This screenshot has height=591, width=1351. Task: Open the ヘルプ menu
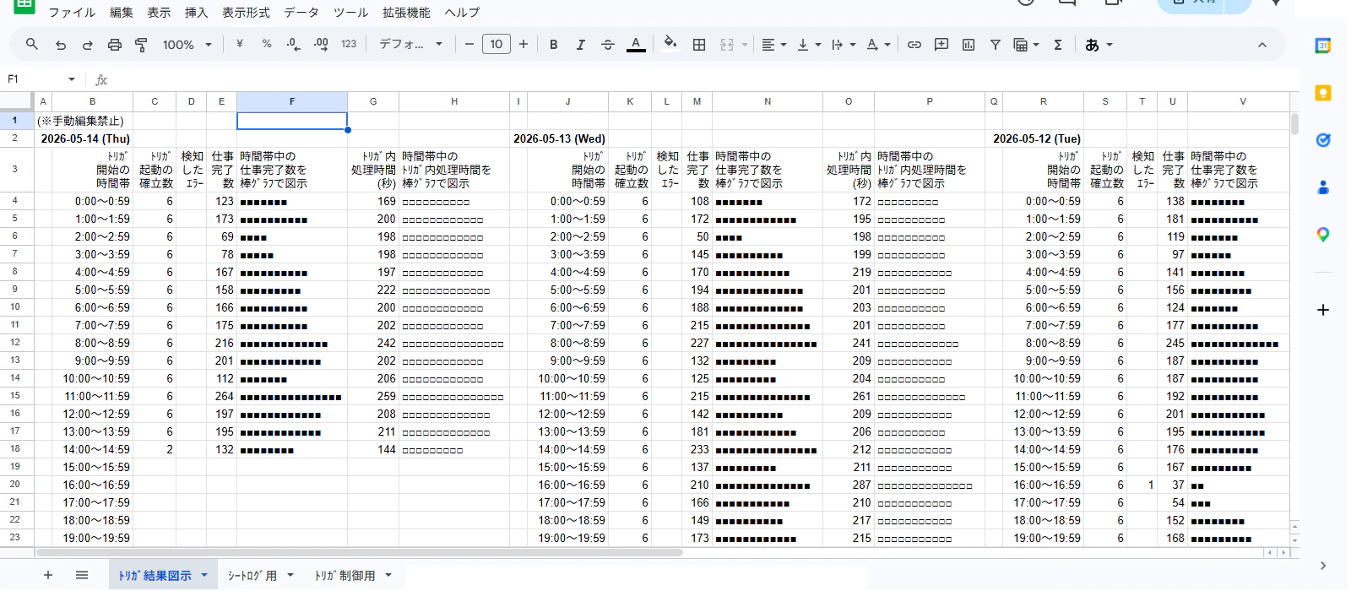462,13
